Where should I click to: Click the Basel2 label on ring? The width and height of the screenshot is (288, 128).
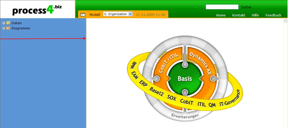[156, 92]
